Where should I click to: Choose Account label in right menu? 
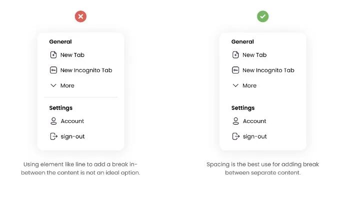click(254, 121)
